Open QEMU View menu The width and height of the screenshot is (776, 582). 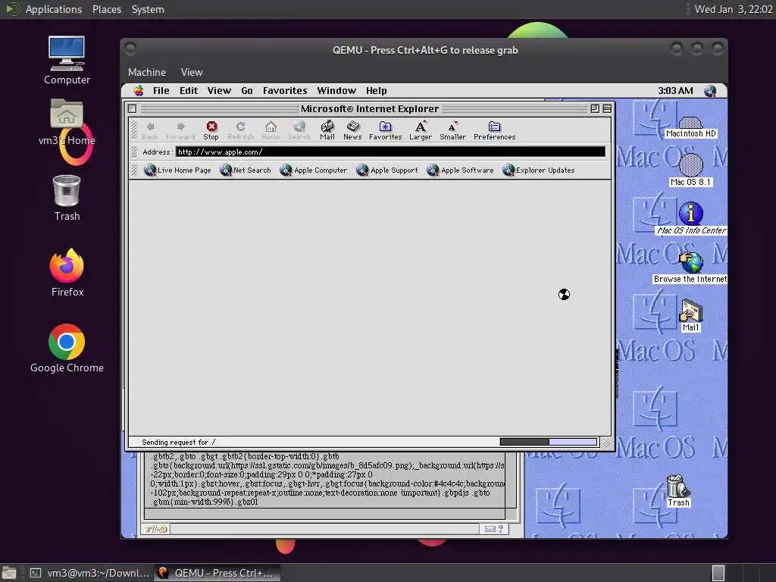(192, 72)
